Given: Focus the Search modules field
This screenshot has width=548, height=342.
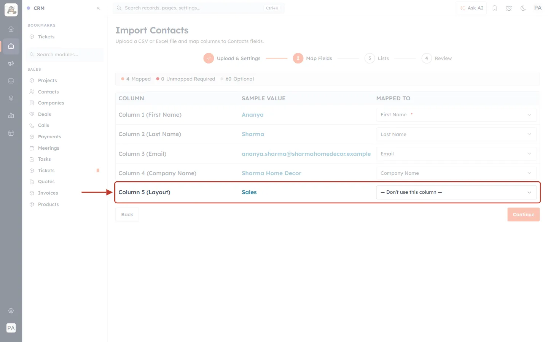Looking at the screenshot, I should (65, 55).
